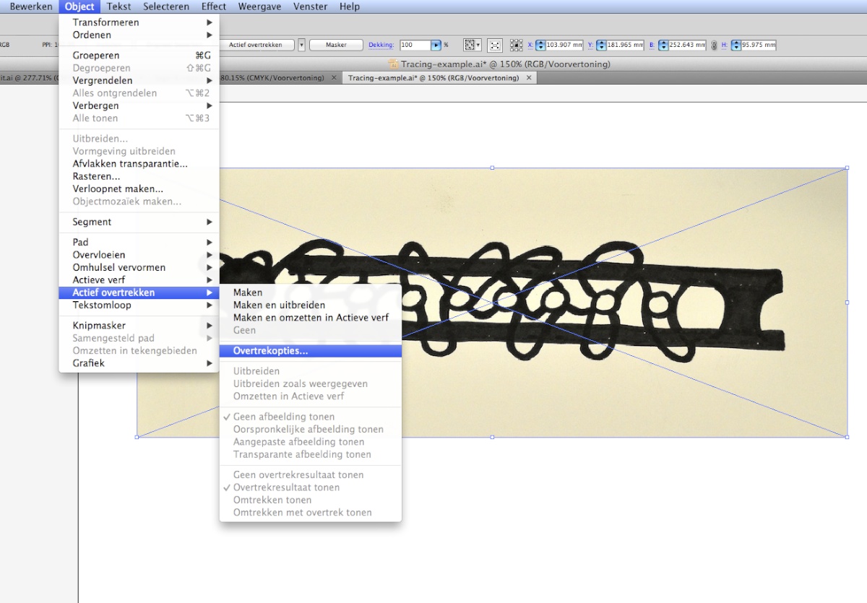Expand the Ordenen submenu
The height and width of the screenshot is (603, 867).
139,35
